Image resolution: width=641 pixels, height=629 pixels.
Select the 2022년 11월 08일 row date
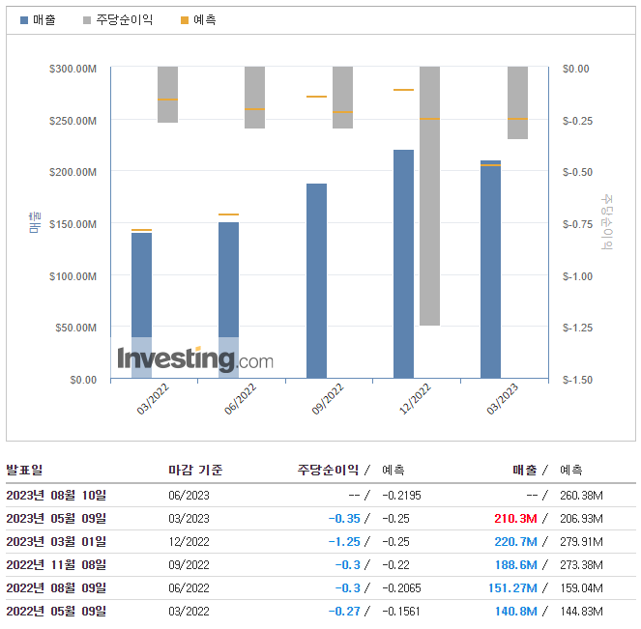pyautogui.click(x=56, y=564)
